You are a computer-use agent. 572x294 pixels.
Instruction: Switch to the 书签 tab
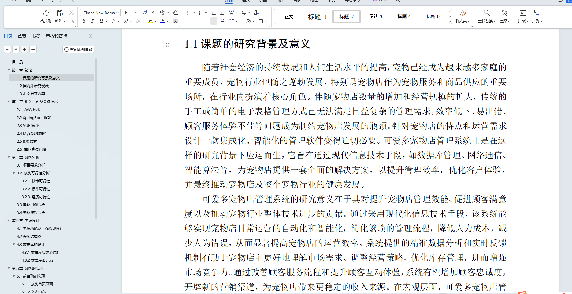[36, 36]
